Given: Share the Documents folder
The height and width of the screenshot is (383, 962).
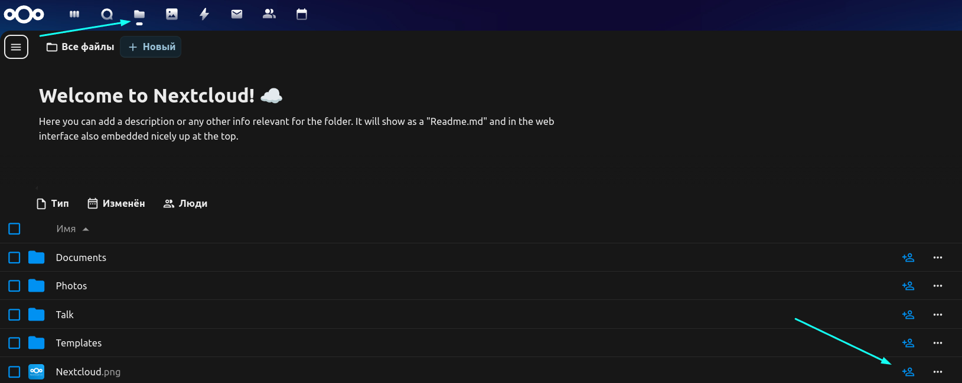Looking at the screenshot, I should tap(908, 257).
